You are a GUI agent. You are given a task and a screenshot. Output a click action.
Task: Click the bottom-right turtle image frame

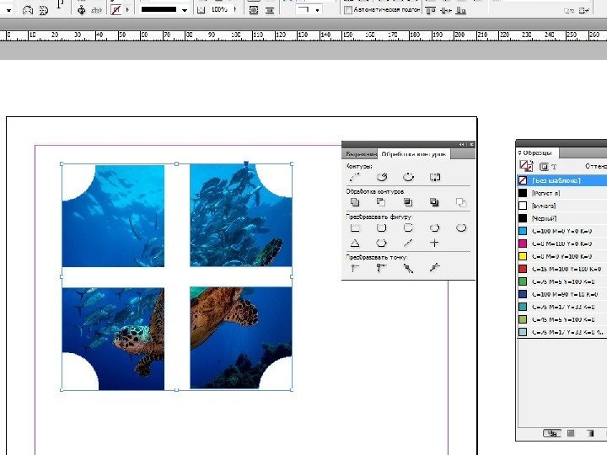241,338
